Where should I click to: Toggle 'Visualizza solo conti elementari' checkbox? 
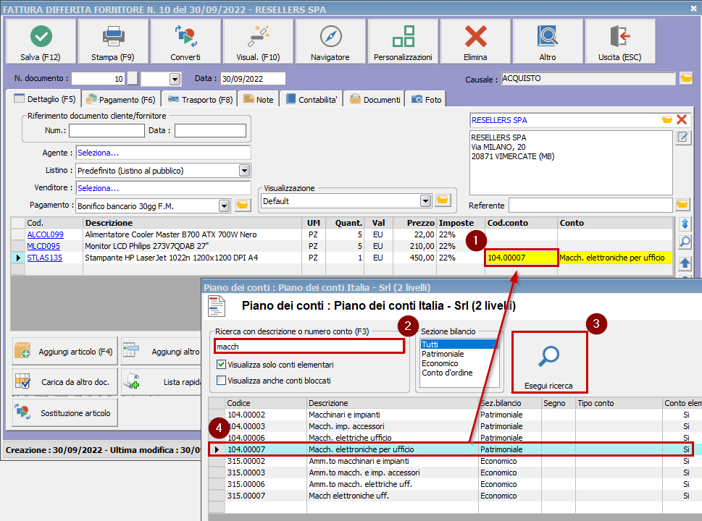(222, 365)
